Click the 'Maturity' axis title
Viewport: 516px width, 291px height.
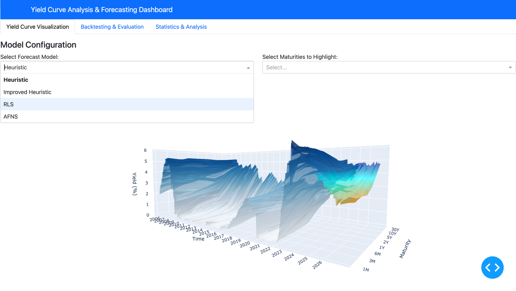(405, 249)
